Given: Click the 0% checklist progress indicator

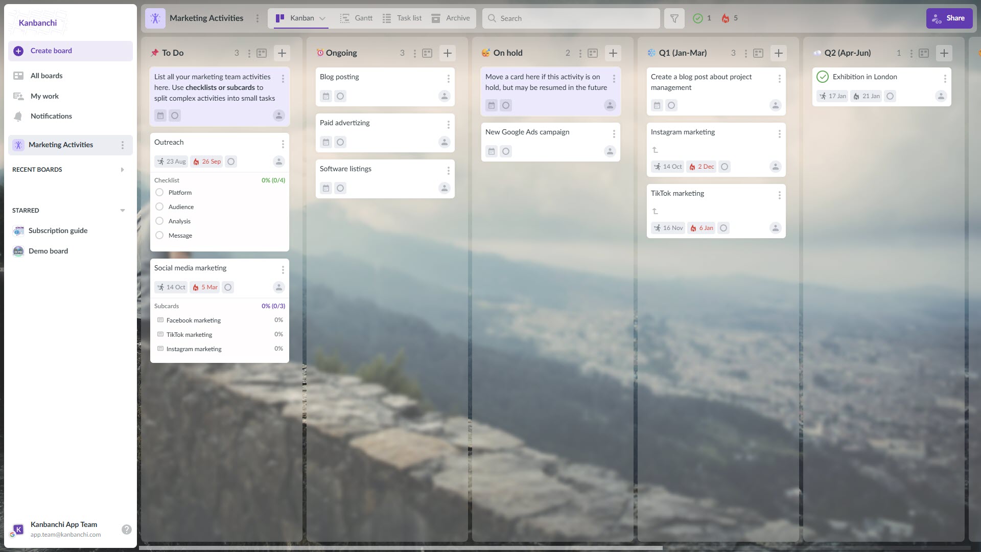Looking at the screenshot, I should point(273,180).
